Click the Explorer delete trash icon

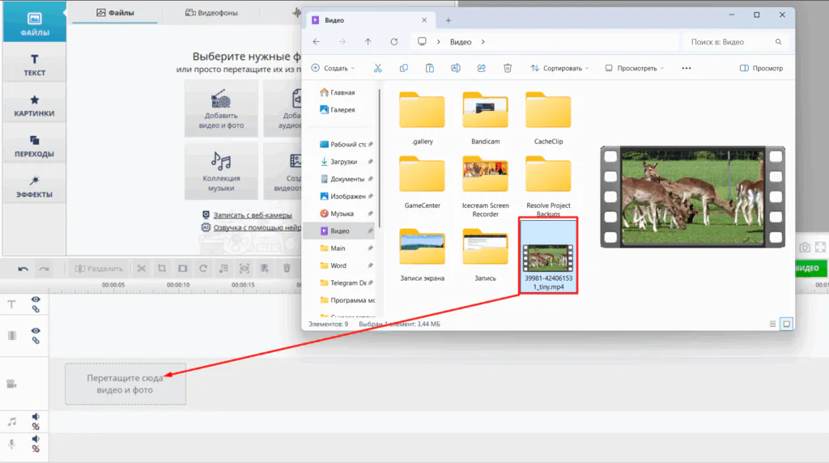[x=508, y=68]
